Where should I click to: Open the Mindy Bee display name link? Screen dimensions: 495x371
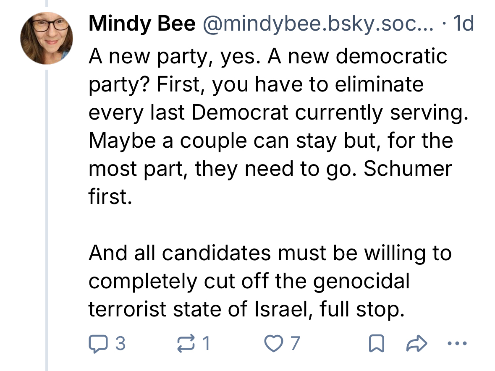(x=142, y=25)
